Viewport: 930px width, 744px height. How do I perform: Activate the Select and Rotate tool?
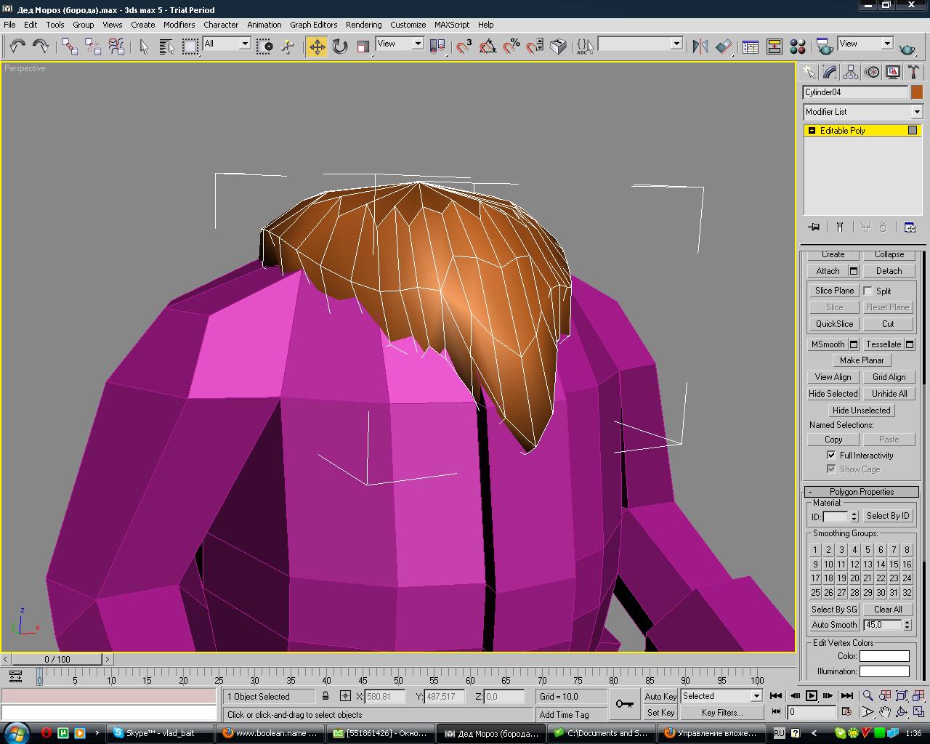click(340, 46)
